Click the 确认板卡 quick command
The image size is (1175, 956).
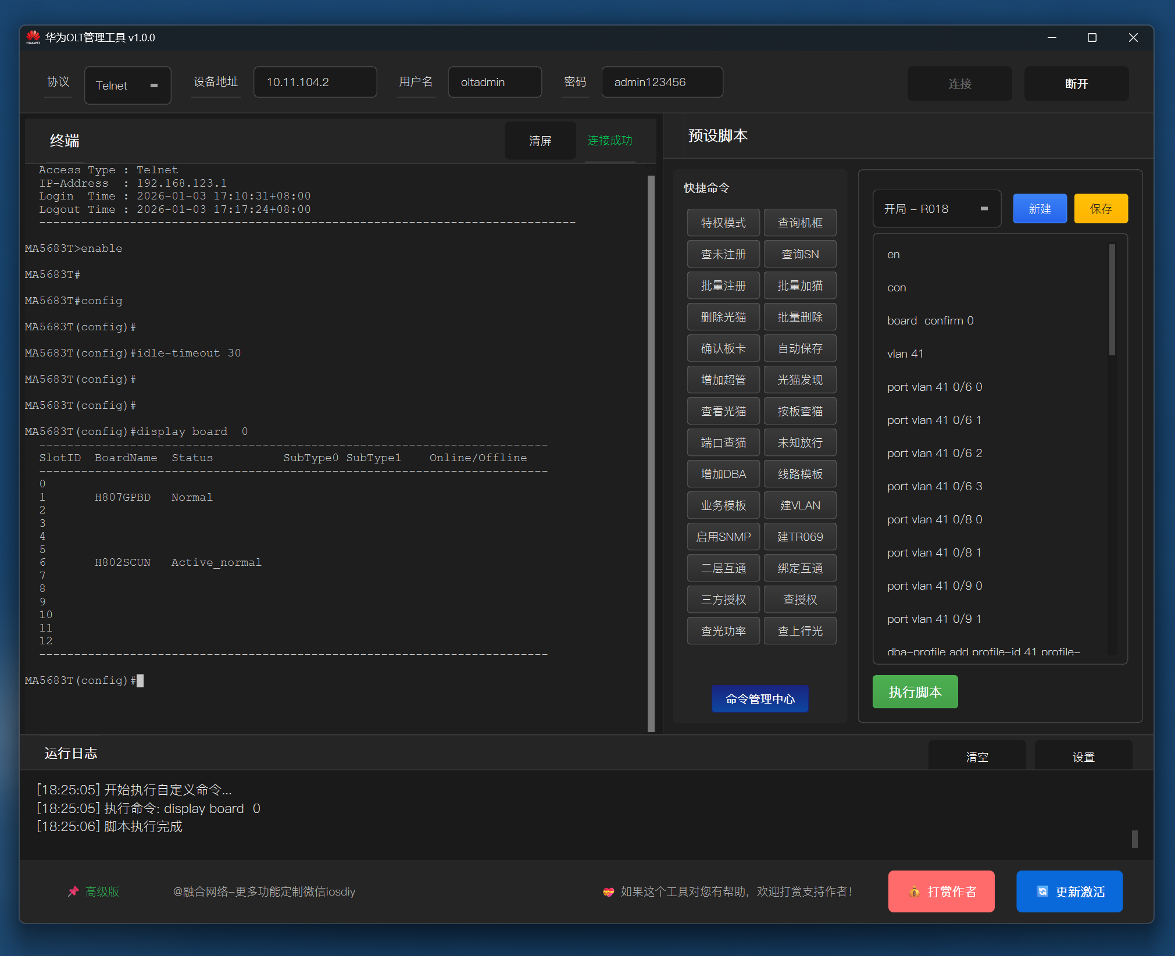(723, 348)
